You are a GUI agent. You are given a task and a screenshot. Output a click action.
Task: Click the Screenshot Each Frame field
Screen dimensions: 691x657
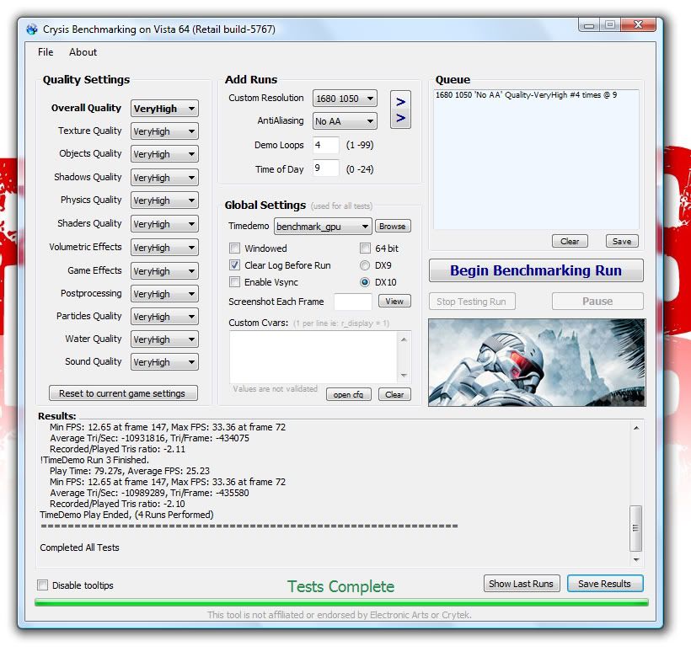(352, 302)
